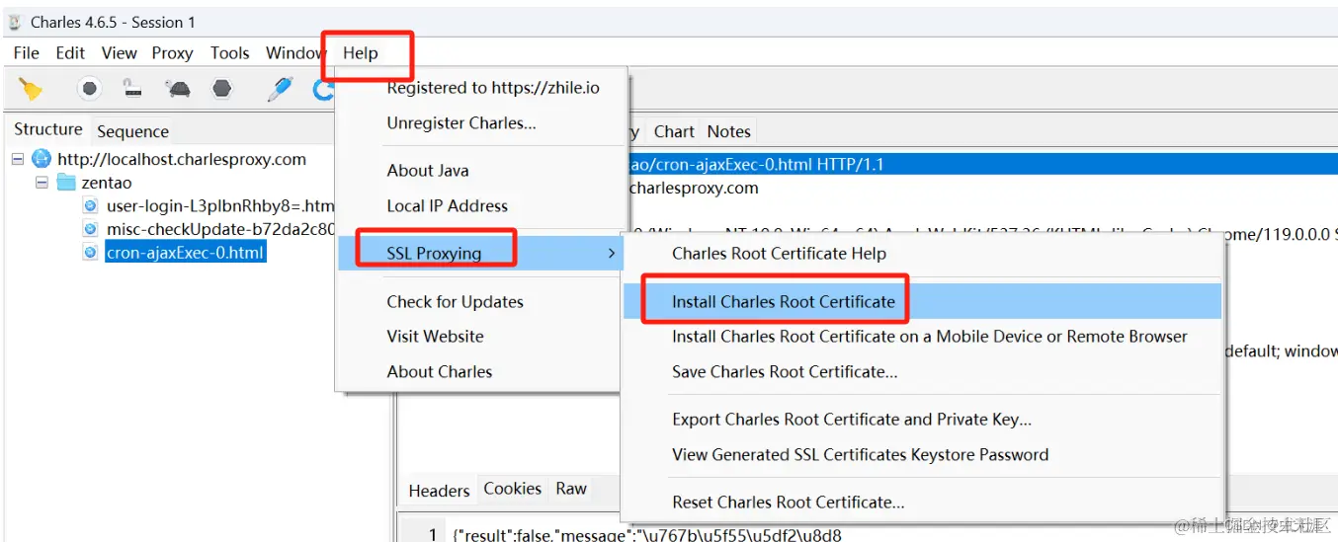This screenshot has width=1338, height=542.
Task: Select the Raw tab in response pane
Action: (571, 489)
